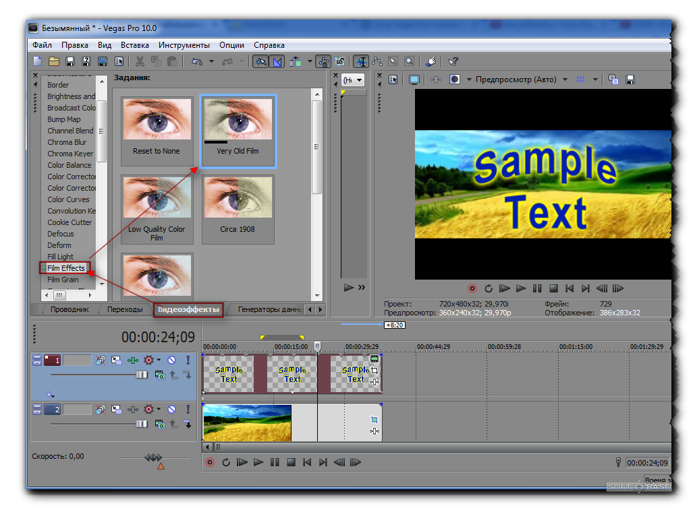This screenshot has height=508, width=693.
Task: Open project properties icon in main toolbar
Action: point(119,61)
